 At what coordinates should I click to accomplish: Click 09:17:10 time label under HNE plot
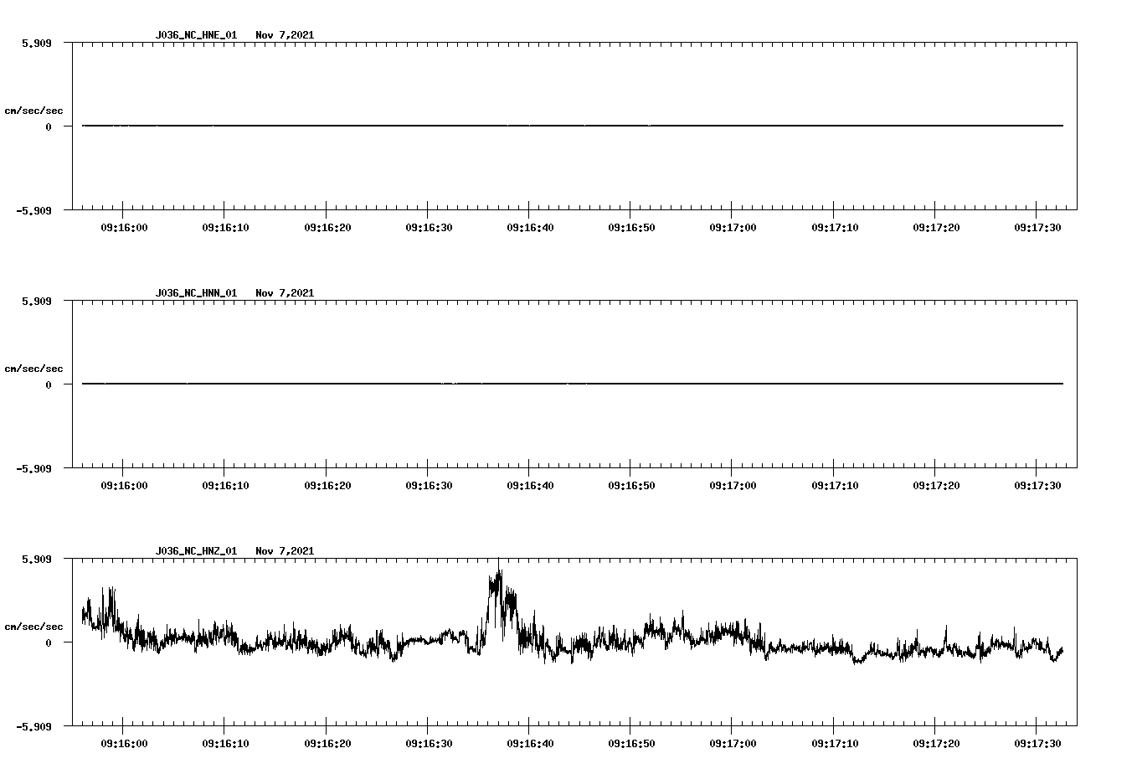click(835, 228)
